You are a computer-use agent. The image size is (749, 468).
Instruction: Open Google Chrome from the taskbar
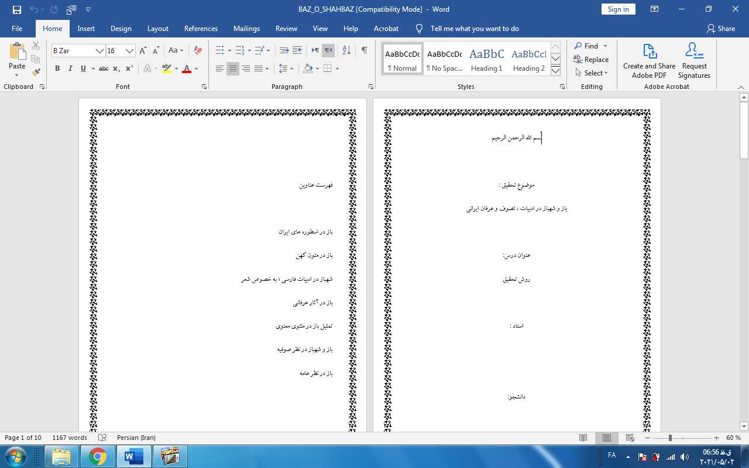pos(98,456)
